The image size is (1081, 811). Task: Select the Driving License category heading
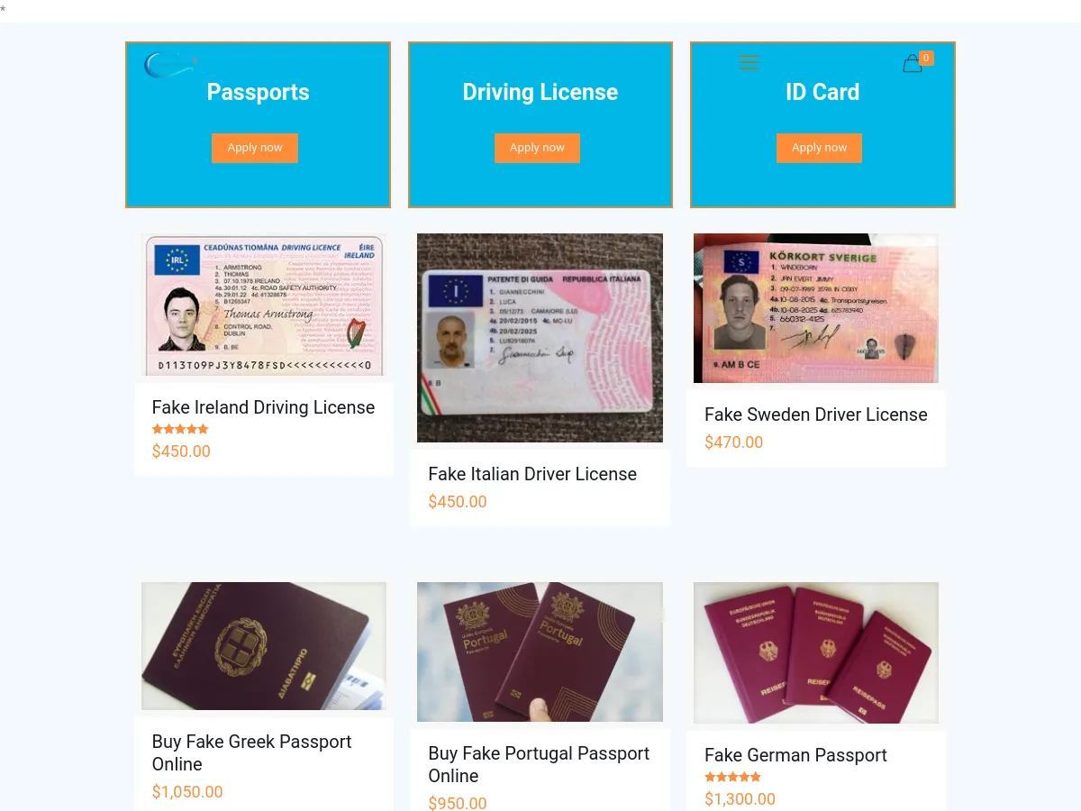click(x=540, y=92)
